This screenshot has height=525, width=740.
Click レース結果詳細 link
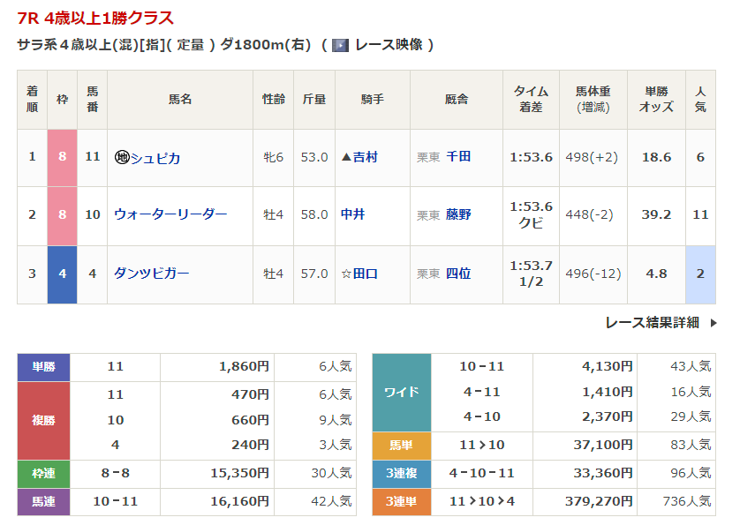[x=652, y=323]
